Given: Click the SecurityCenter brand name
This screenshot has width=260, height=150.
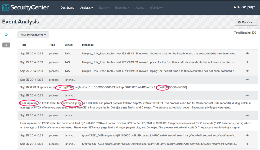Looking at the screenshot, I should (x=30, y=7).
